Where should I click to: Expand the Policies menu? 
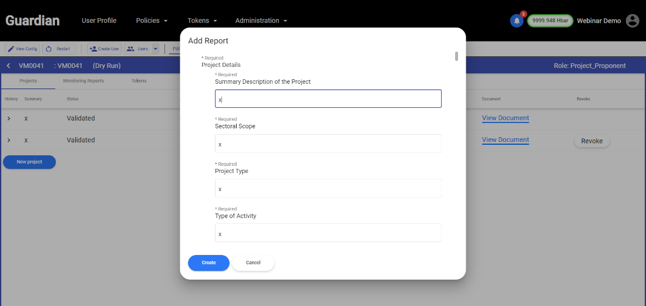(x=152, y=21)
